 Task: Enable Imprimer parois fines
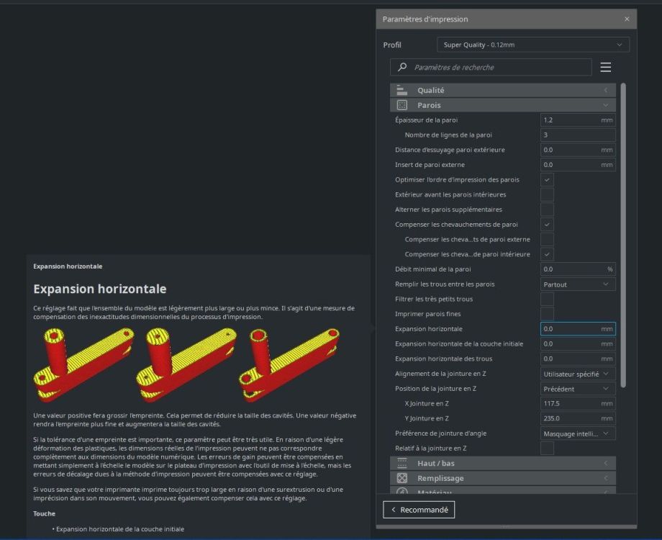pos(547,314)
